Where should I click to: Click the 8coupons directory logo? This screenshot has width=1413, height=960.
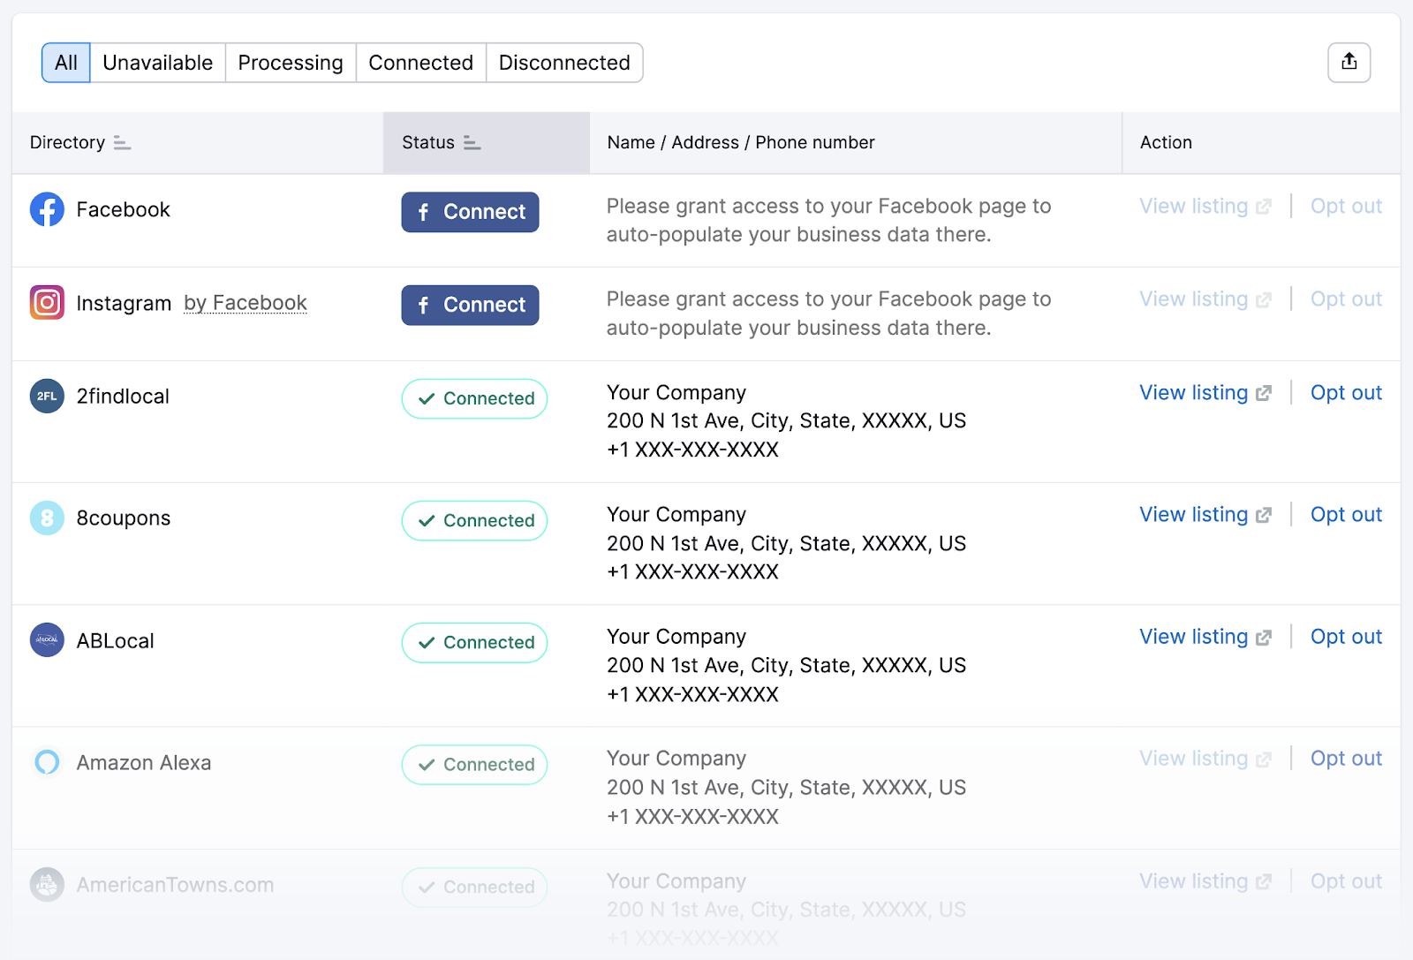pos(47,518)
